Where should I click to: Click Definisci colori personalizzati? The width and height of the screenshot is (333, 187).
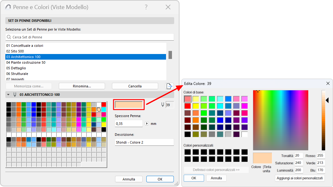click(216, 170)
